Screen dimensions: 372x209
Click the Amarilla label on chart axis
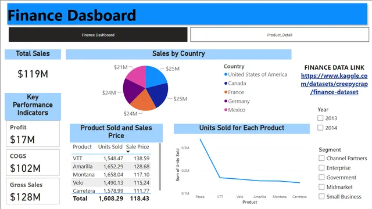pos(260,197)
